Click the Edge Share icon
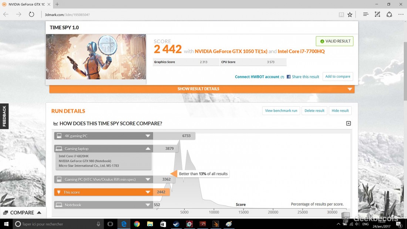The image size is (407, 229). click(389, 14)
